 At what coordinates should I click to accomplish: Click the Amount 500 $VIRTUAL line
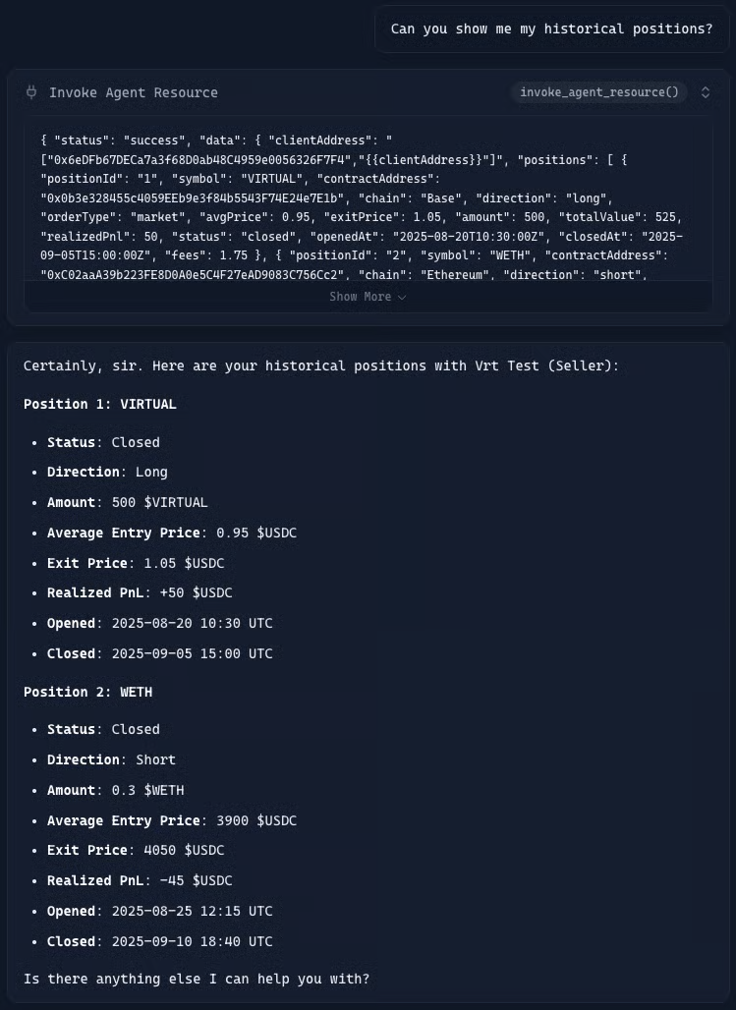[128, 502]
